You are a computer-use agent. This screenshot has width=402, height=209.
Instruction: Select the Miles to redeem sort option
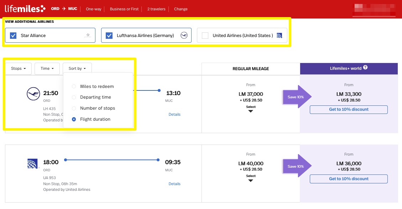tap(74, 87)
